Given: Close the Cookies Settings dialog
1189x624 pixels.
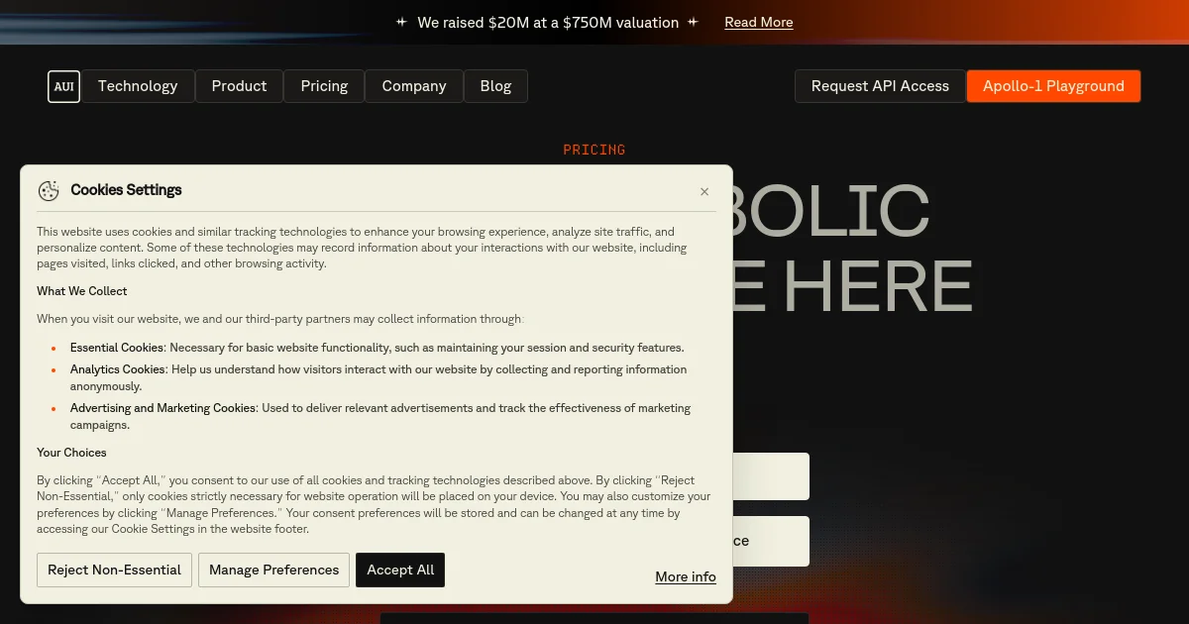Looking at the screenshot, I should [x=704, y=191].
